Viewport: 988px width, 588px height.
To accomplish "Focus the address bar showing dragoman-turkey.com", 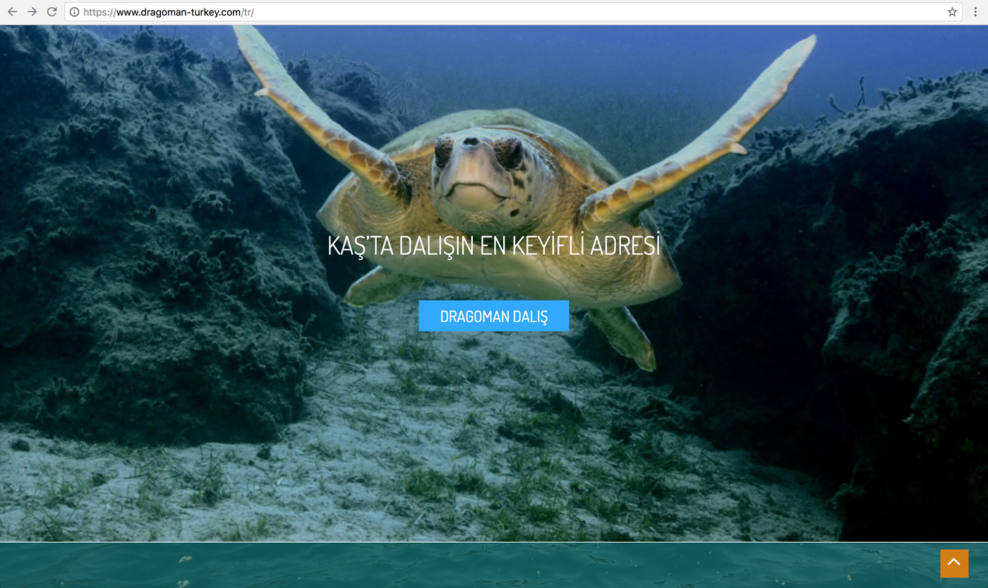I will pos(513,12).
